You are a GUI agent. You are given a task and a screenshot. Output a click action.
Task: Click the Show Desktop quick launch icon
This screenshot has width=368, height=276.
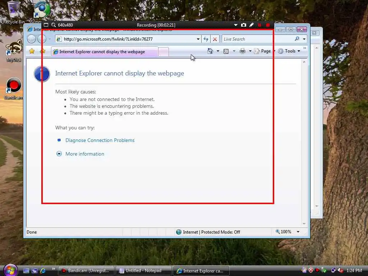pyautogui.click(x=26, y=271)
